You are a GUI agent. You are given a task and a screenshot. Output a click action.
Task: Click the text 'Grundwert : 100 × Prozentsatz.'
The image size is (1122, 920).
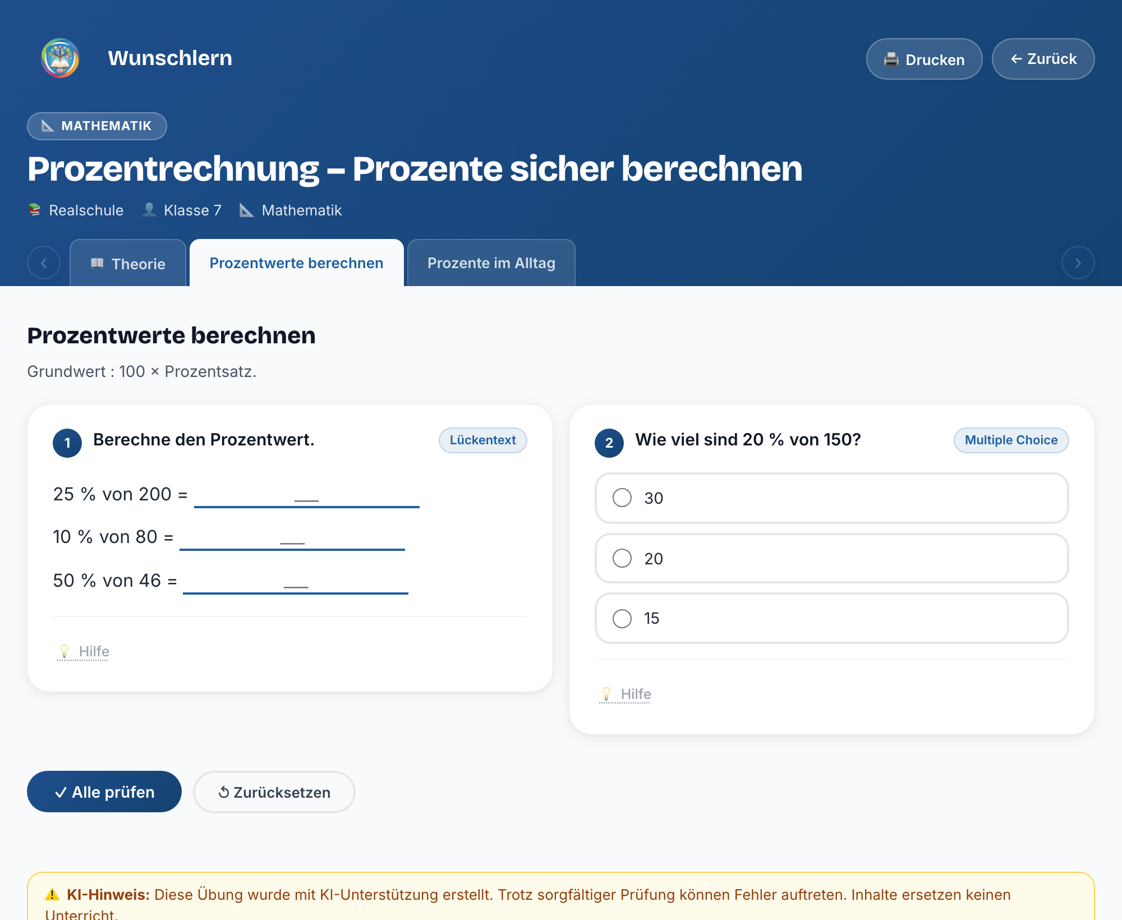click(x=142, y=371)
